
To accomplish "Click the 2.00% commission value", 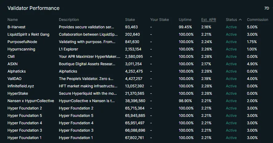I will (252, 101).
